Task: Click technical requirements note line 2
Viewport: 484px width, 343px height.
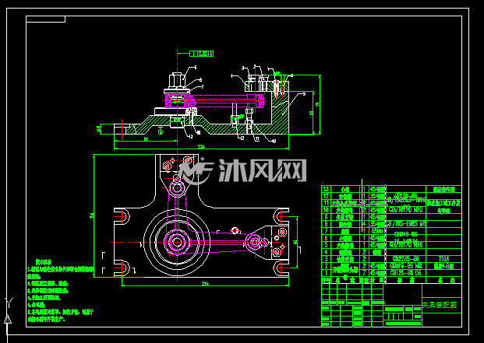Action: (48, 284)
